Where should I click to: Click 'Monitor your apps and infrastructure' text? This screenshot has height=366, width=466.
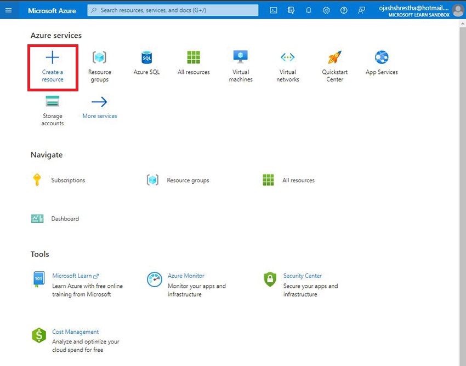(197, 290)
